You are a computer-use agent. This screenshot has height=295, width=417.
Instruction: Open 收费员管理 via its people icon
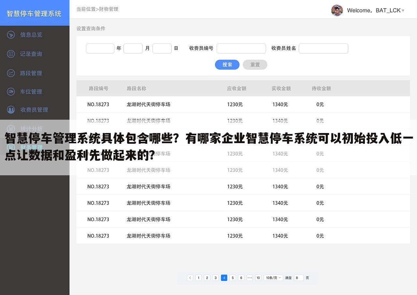click(x=11, y=110)
